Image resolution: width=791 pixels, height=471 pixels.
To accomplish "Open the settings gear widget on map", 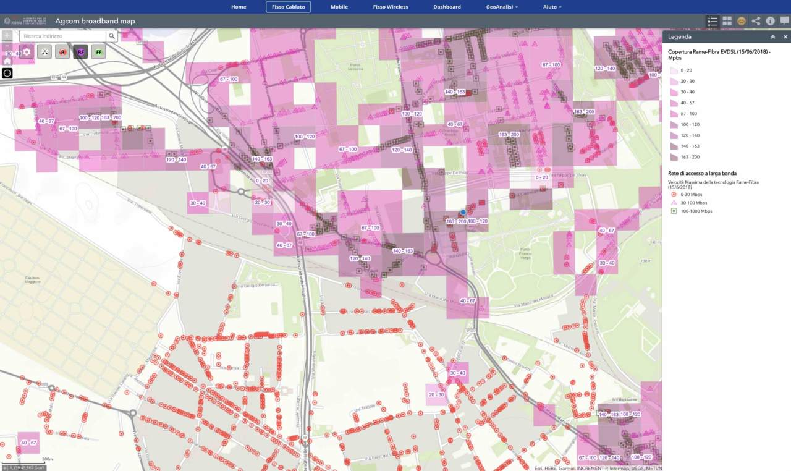I will pos(27,53).
